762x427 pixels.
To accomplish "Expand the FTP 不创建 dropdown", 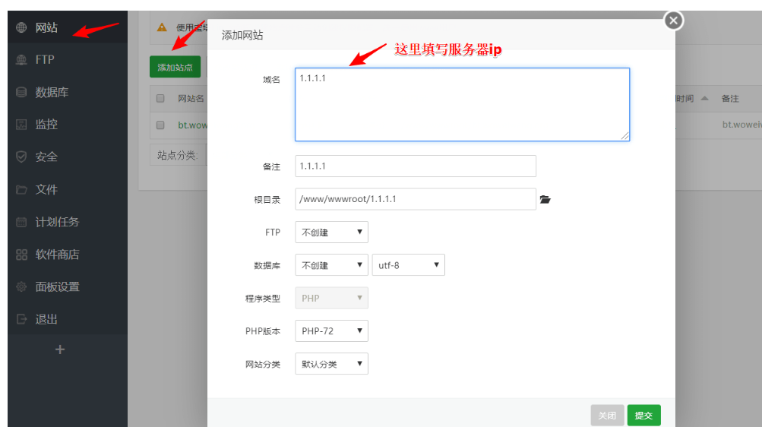I will click(331, 232).
